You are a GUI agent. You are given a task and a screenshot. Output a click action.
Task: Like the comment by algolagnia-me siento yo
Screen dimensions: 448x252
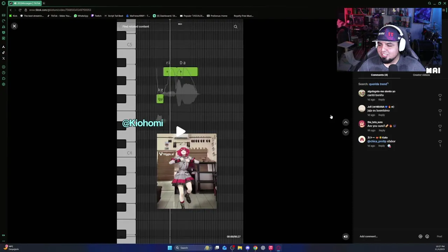coord(440,96)
